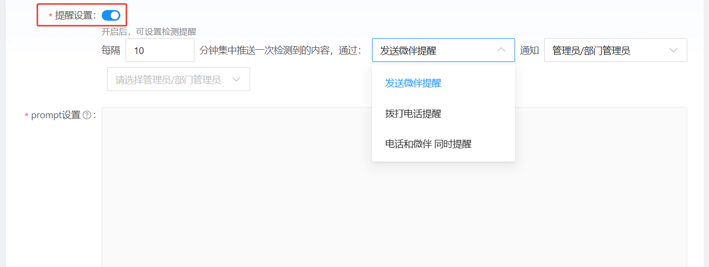Click the 每隔 label before the interval
This screenshot has width=709, height=267.
click(111, 50)
